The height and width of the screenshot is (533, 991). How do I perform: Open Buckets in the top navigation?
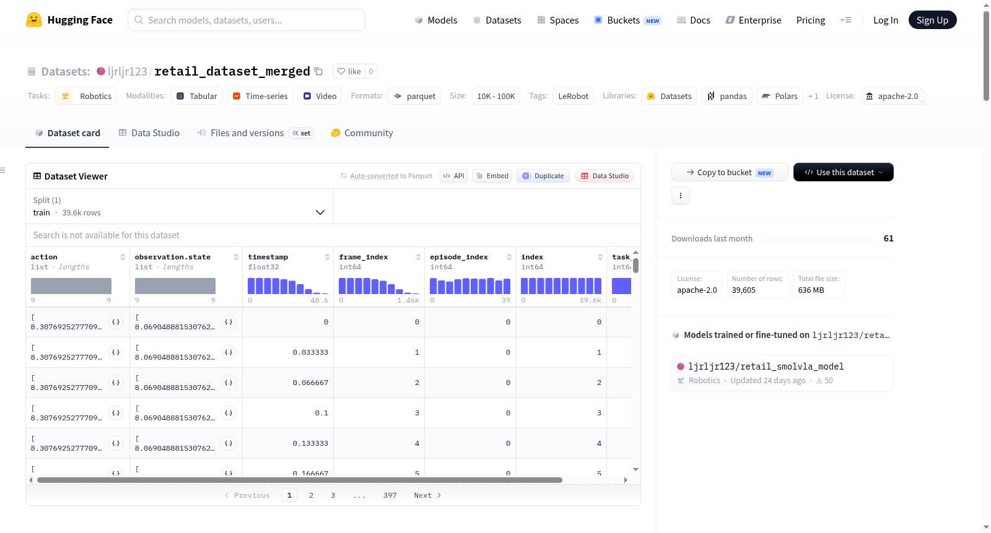627,20
